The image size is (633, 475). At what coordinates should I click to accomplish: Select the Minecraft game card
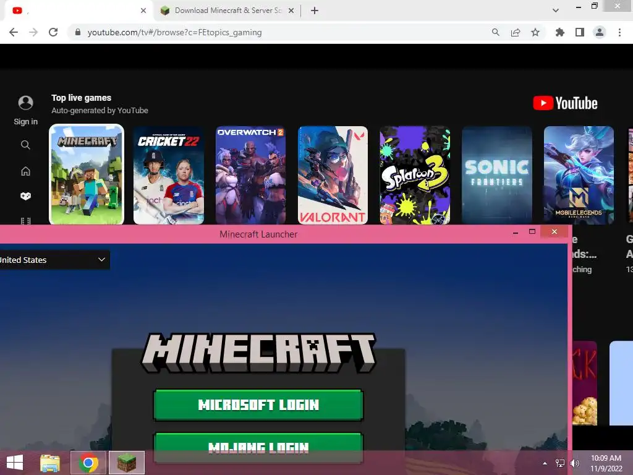87,174
